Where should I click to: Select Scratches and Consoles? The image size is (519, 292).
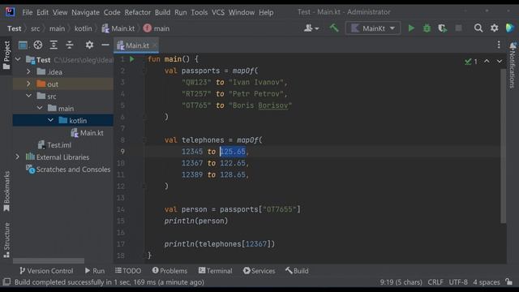pyautogui.click(x=68, y=170)
